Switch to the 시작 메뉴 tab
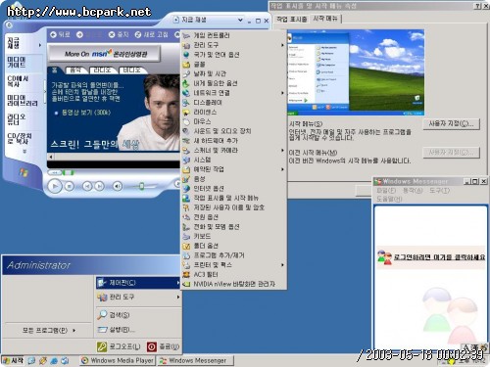 tap(325, 19)
